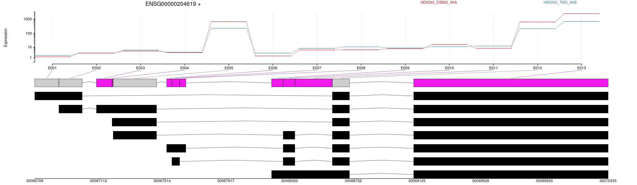Image resolution: width=637 pixels, height=185 pixels.
Task: Click genomic coordinate 30067112
Action: click(98, 181)
